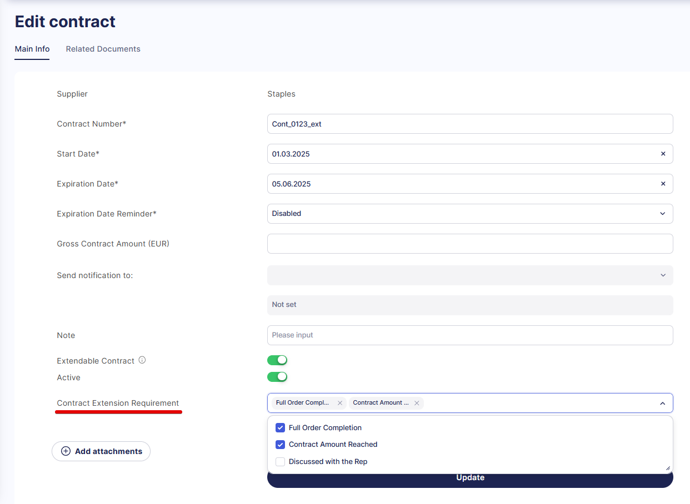Collapse the Contract Extension Requirement dropdown arrow
The width and height of the screenshot is (690, 504).
(662, 404)
